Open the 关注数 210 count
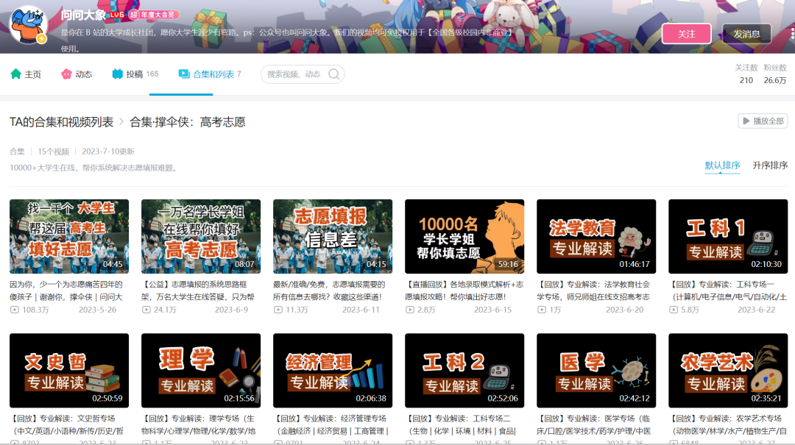This screenshot has width=795, height=445. [746, 74]
